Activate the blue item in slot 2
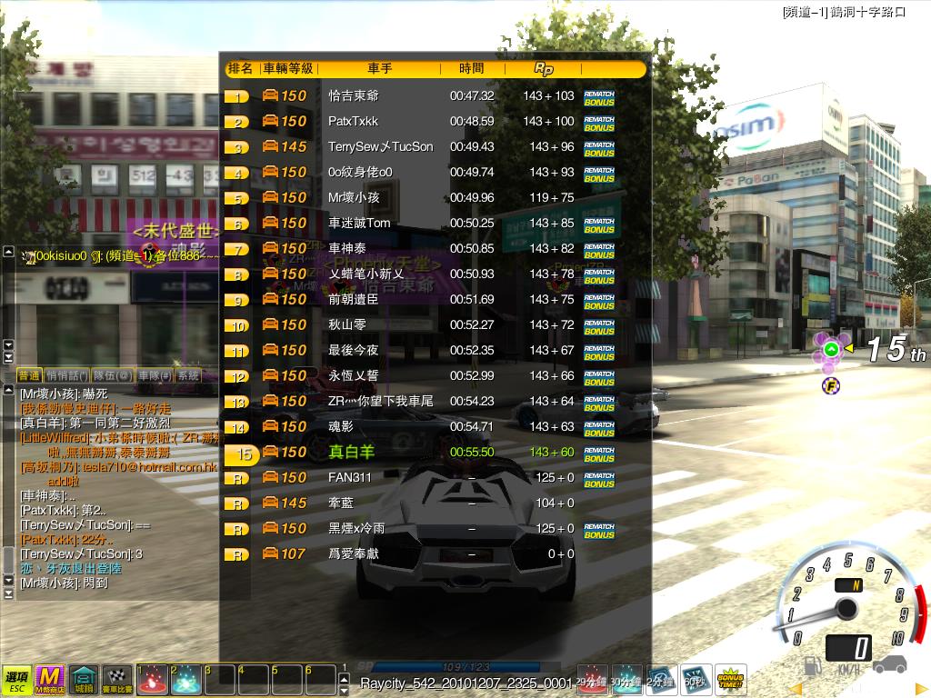Image resolution: width=931 pixels, height=698 pixels. 185,681
